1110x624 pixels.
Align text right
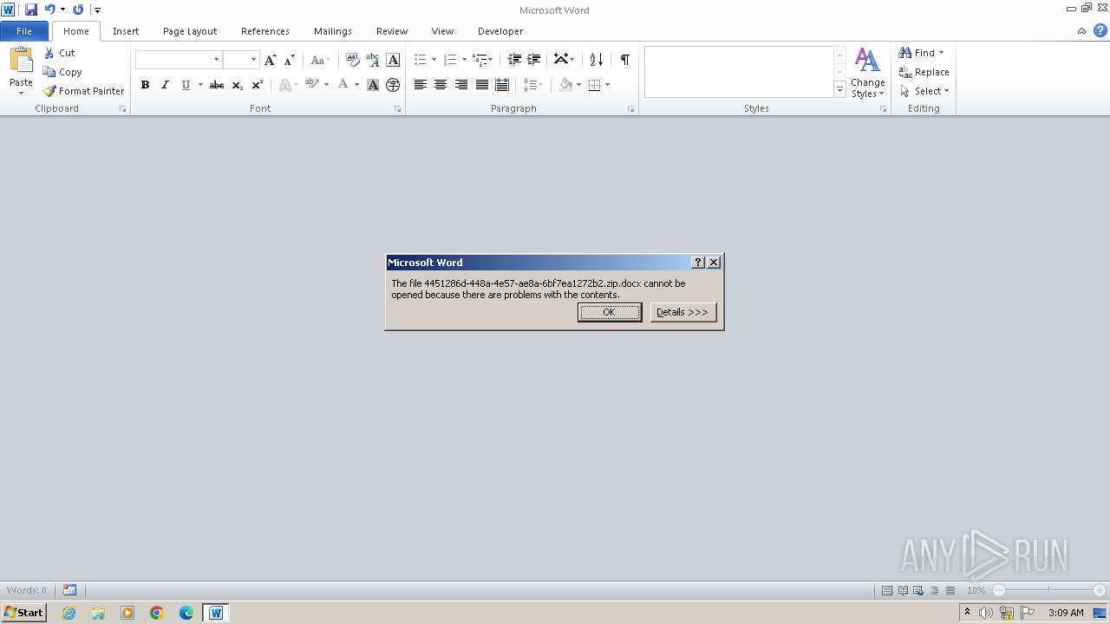click(x=461, y=85)
